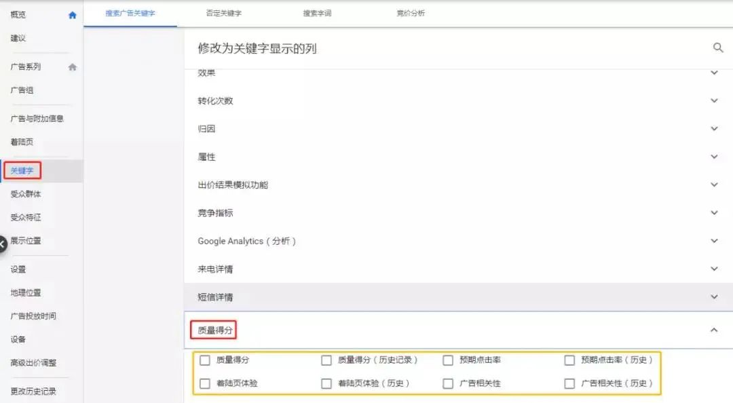
Task: Open the 关键字 section in the sidebar
Action: pos(22,170)
